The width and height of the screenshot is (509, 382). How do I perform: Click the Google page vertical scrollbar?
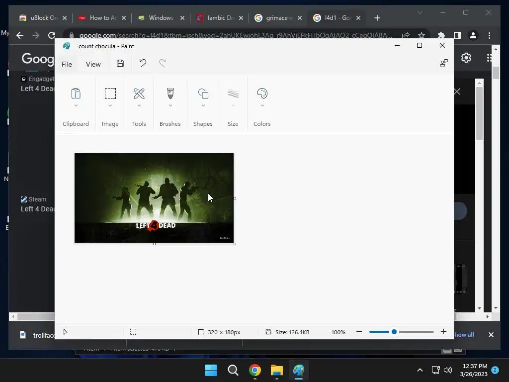tap(496, 73)
